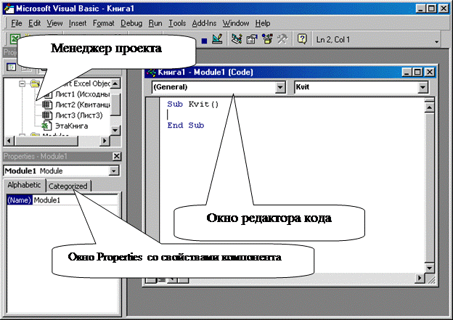Click code window scroll right arrow
The image size is (453, 320).
[419, 278]
